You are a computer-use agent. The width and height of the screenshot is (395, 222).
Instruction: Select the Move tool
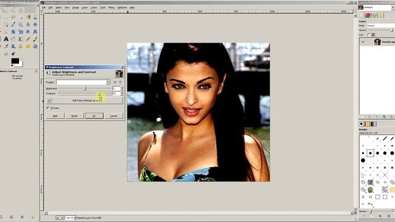point(35,25)
